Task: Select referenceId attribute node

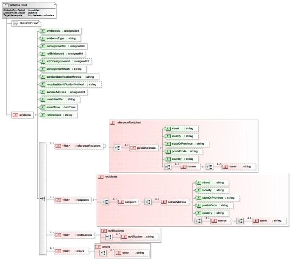Action: 58,115
